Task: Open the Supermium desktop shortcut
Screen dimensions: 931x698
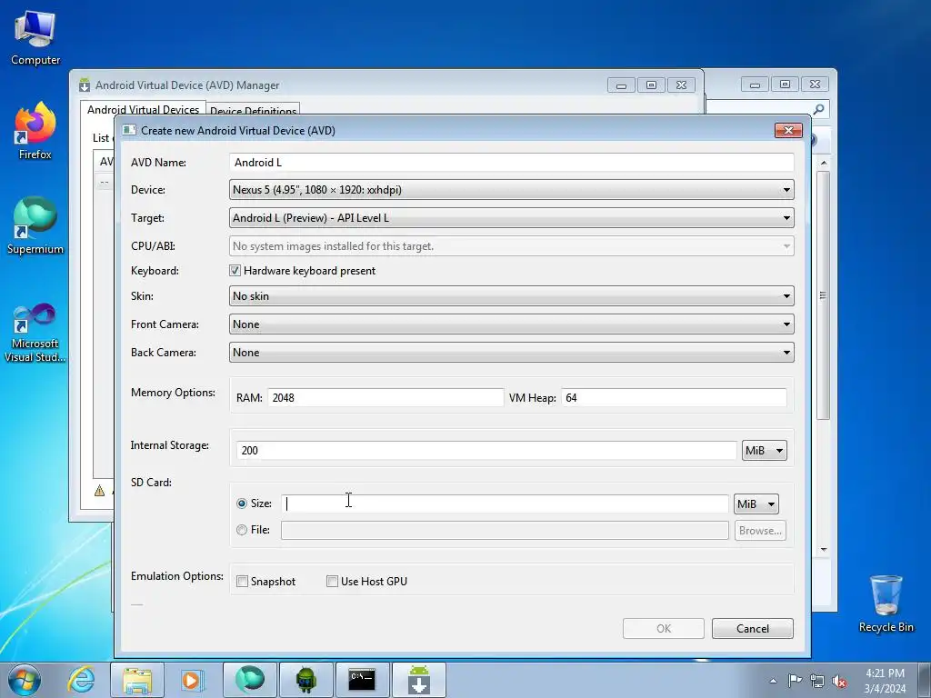Action: (35, 226)
